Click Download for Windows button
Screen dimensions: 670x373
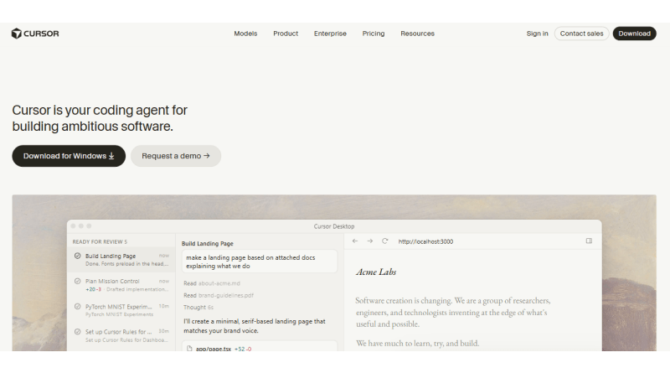[69, 156]
